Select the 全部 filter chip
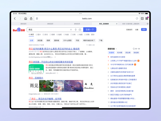 click(x=32, y=40)
